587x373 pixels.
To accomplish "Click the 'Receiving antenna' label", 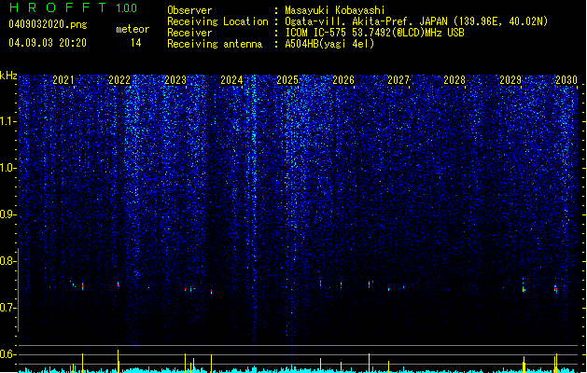I will 215,44.
